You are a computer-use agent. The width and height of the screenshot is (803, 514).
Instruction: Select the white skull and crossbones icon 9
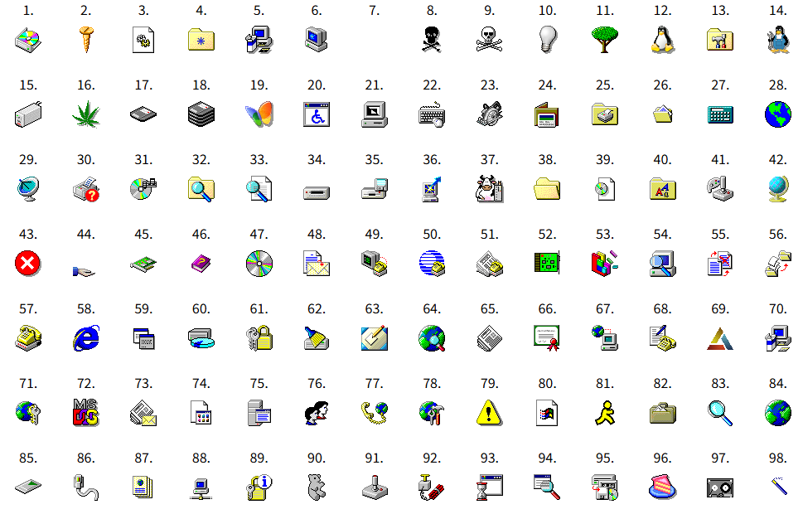489,40
